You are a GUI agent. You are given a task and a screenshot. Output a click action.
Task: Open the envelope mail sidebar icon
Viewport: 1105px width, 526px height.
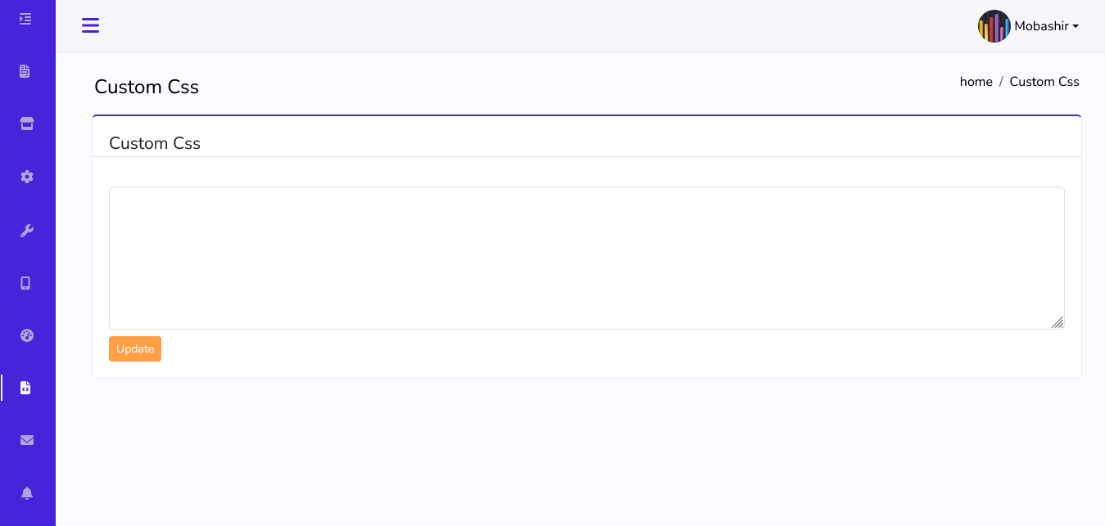tap(27, 440)
